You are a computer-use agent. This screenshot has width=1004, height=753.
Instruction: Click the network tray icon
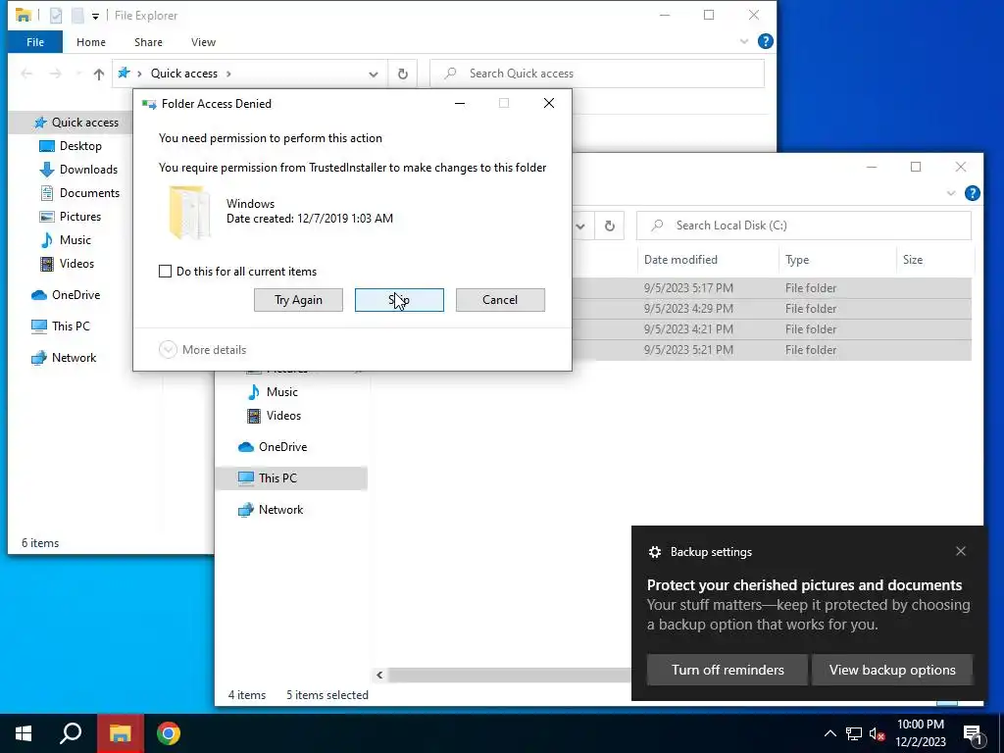click(x=854, y=733)
